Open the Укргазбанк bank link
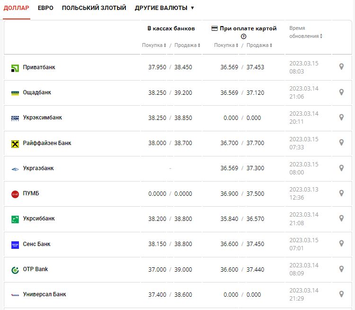Image resolution: width=355 pixels, height=310 pixels. [x=38, y=168]
